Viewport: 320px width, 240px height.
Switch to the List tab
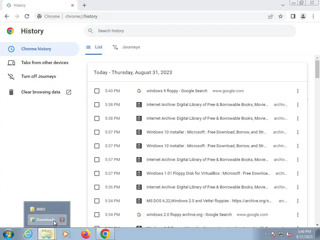(x=94, y=47)
